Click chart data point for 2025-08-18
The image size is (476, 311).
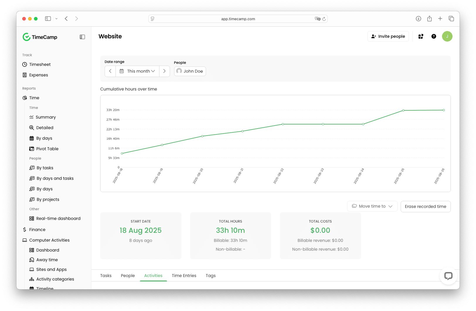click(x=122, y=153)
